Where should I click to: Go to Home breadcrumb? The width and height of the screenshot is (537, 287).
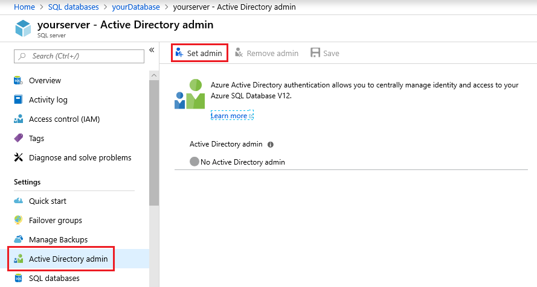(24, 7)
